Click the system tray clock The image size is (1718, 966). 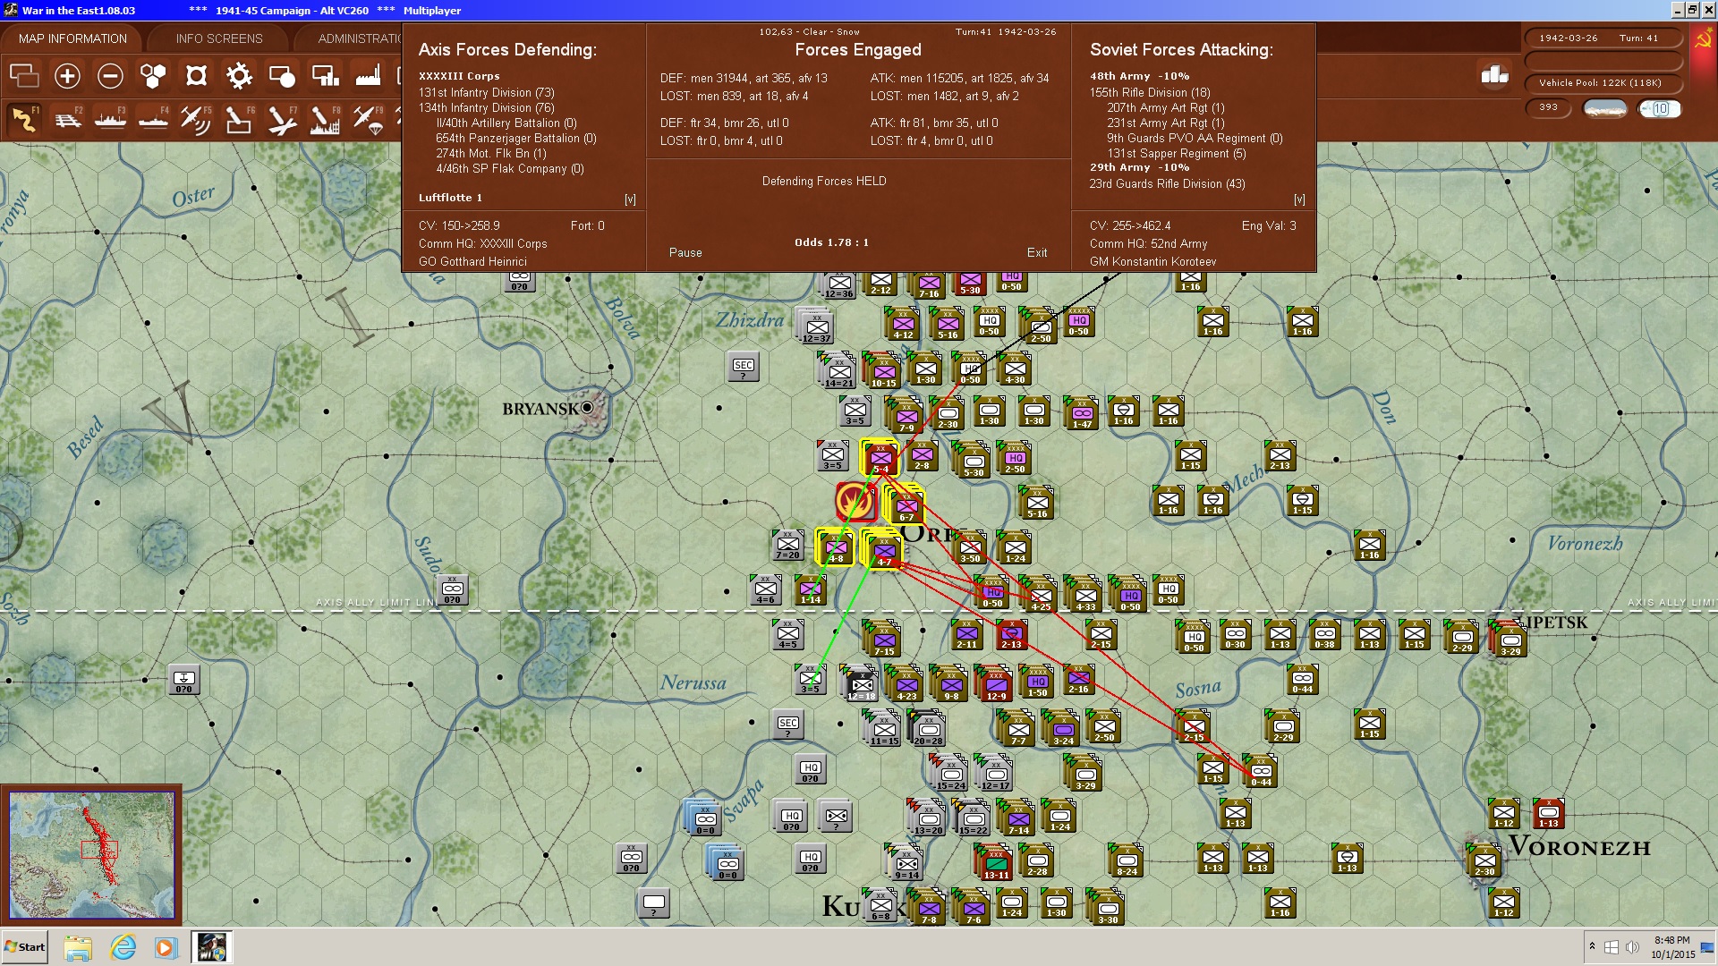pyautogui.click(x=1671, y=947)
